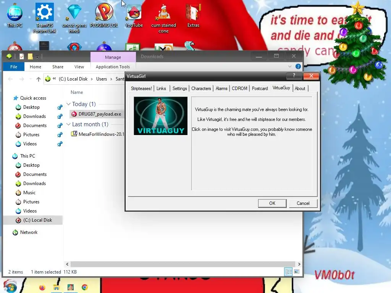Screen dimensions: 391x293
Task: Open the diamond gem desktop icon
Action: click(74, 18)
